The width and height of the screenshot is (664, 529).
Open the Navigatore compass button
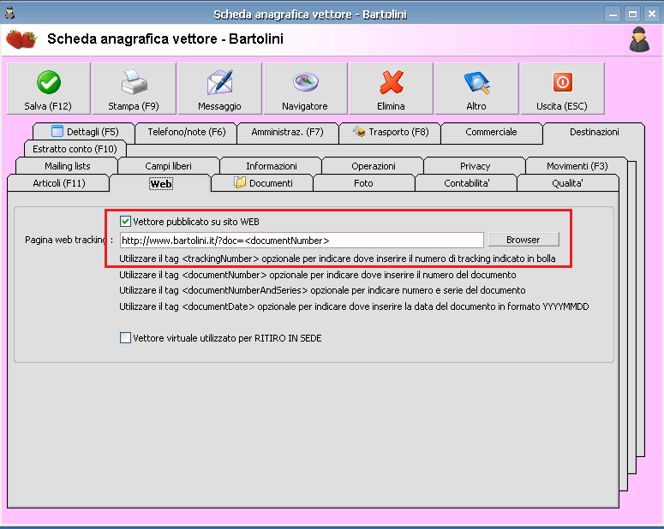point(305,88)
